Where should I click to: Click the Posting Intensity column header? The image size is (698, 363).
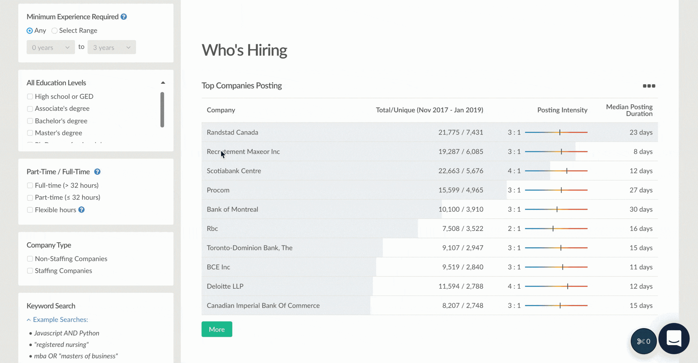tap(562, 110)
